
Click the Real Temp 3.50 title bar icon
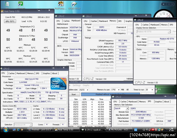[2, 11]
